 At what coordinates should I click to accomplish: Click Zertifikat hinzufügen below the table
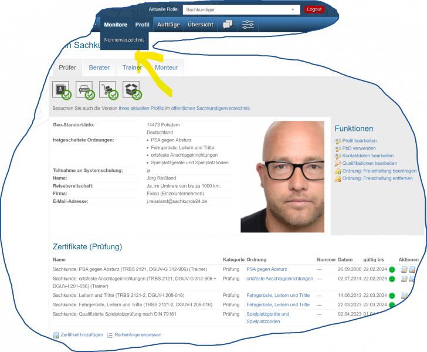(82, 334)
